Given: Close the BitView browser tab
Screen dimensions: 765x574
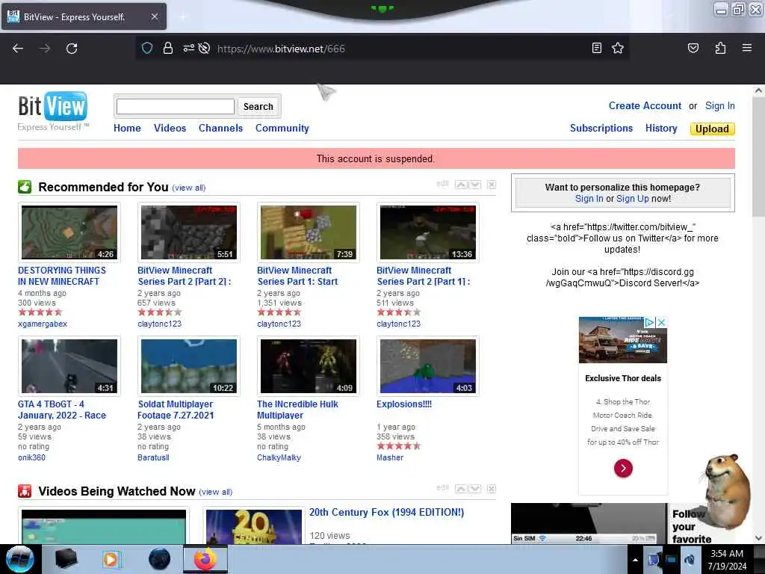Looking at the screenshot, I should 154,16.
